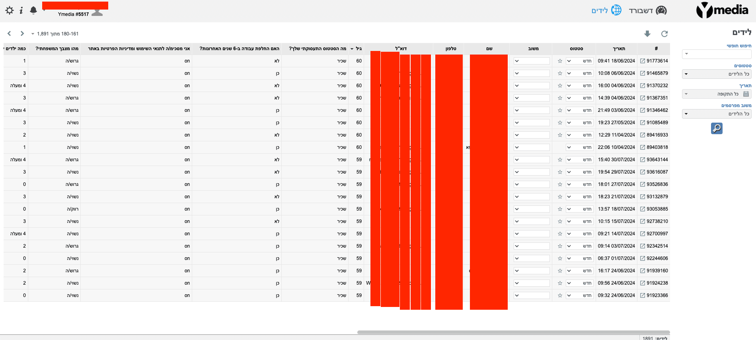The width and height of the screenshot is (756, 340).
Task: Open status dropdown for lead 91085489
Action: pos(579,123)
